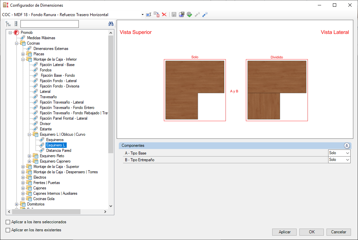Click the tag icon beside Medidas Máximas

[23, 38]
